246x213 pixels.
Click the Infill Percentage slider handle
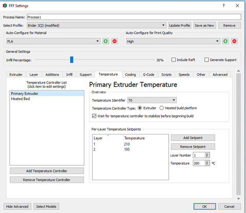point(72,60)
